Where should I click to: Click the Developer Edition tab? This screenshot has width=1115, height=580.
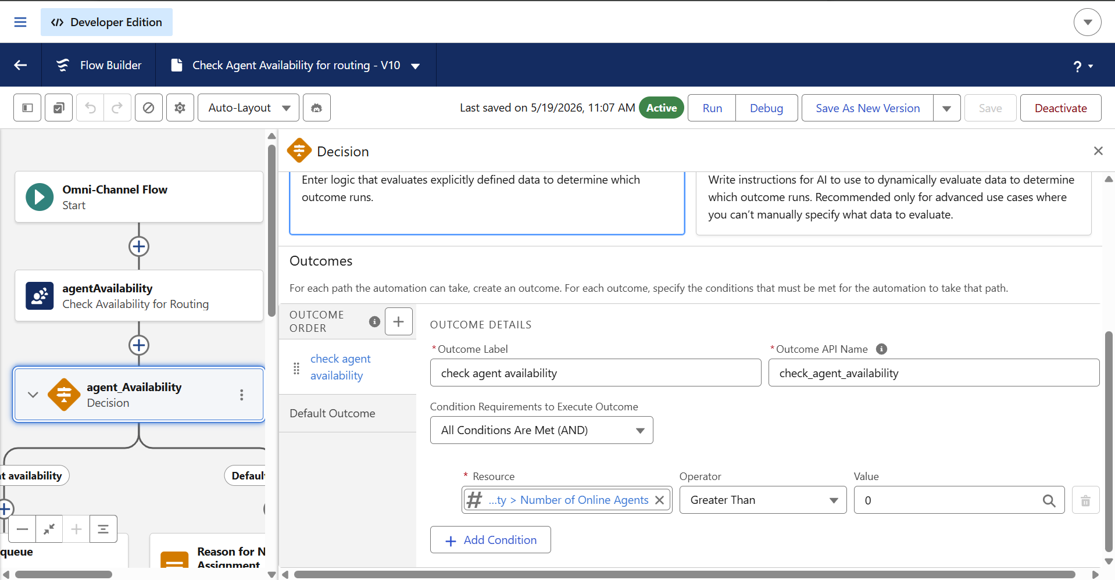(x=106, y=22)
